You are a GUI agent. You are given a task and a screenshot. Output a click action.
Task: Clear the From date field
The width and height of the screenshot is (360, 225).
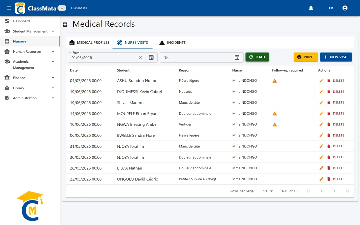click(x=141, y=57)
